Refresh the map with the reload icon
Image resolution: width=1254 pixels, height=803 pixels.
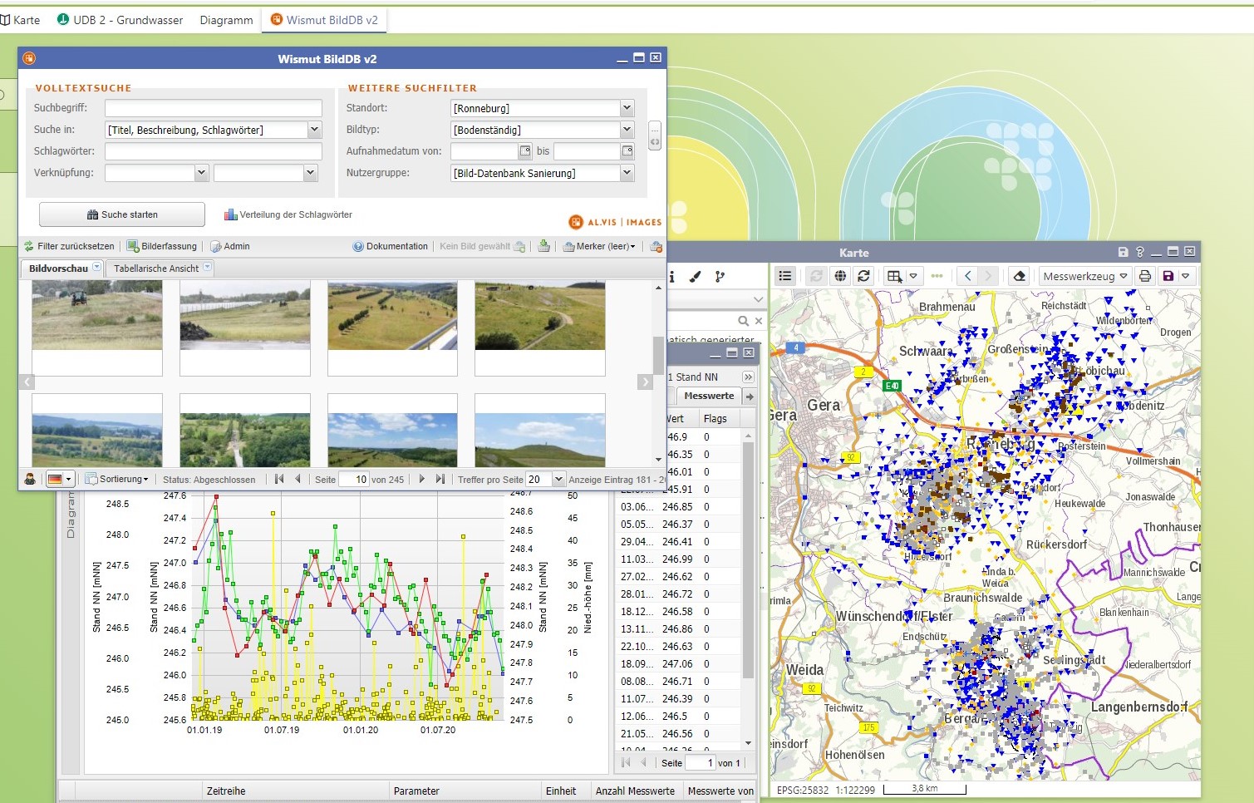pyautogui.click(x=863, y=276)
